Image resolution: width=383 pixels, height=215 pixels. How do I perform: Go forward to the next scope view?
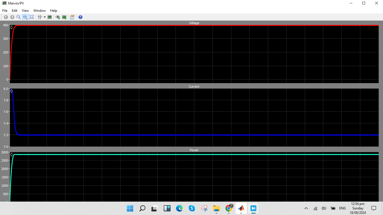click(12, 17)
